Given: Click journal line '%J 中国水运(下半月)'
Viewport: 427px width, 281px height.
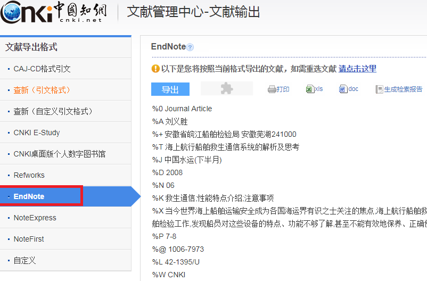Looking at the screenshot, I should [187, 160].
